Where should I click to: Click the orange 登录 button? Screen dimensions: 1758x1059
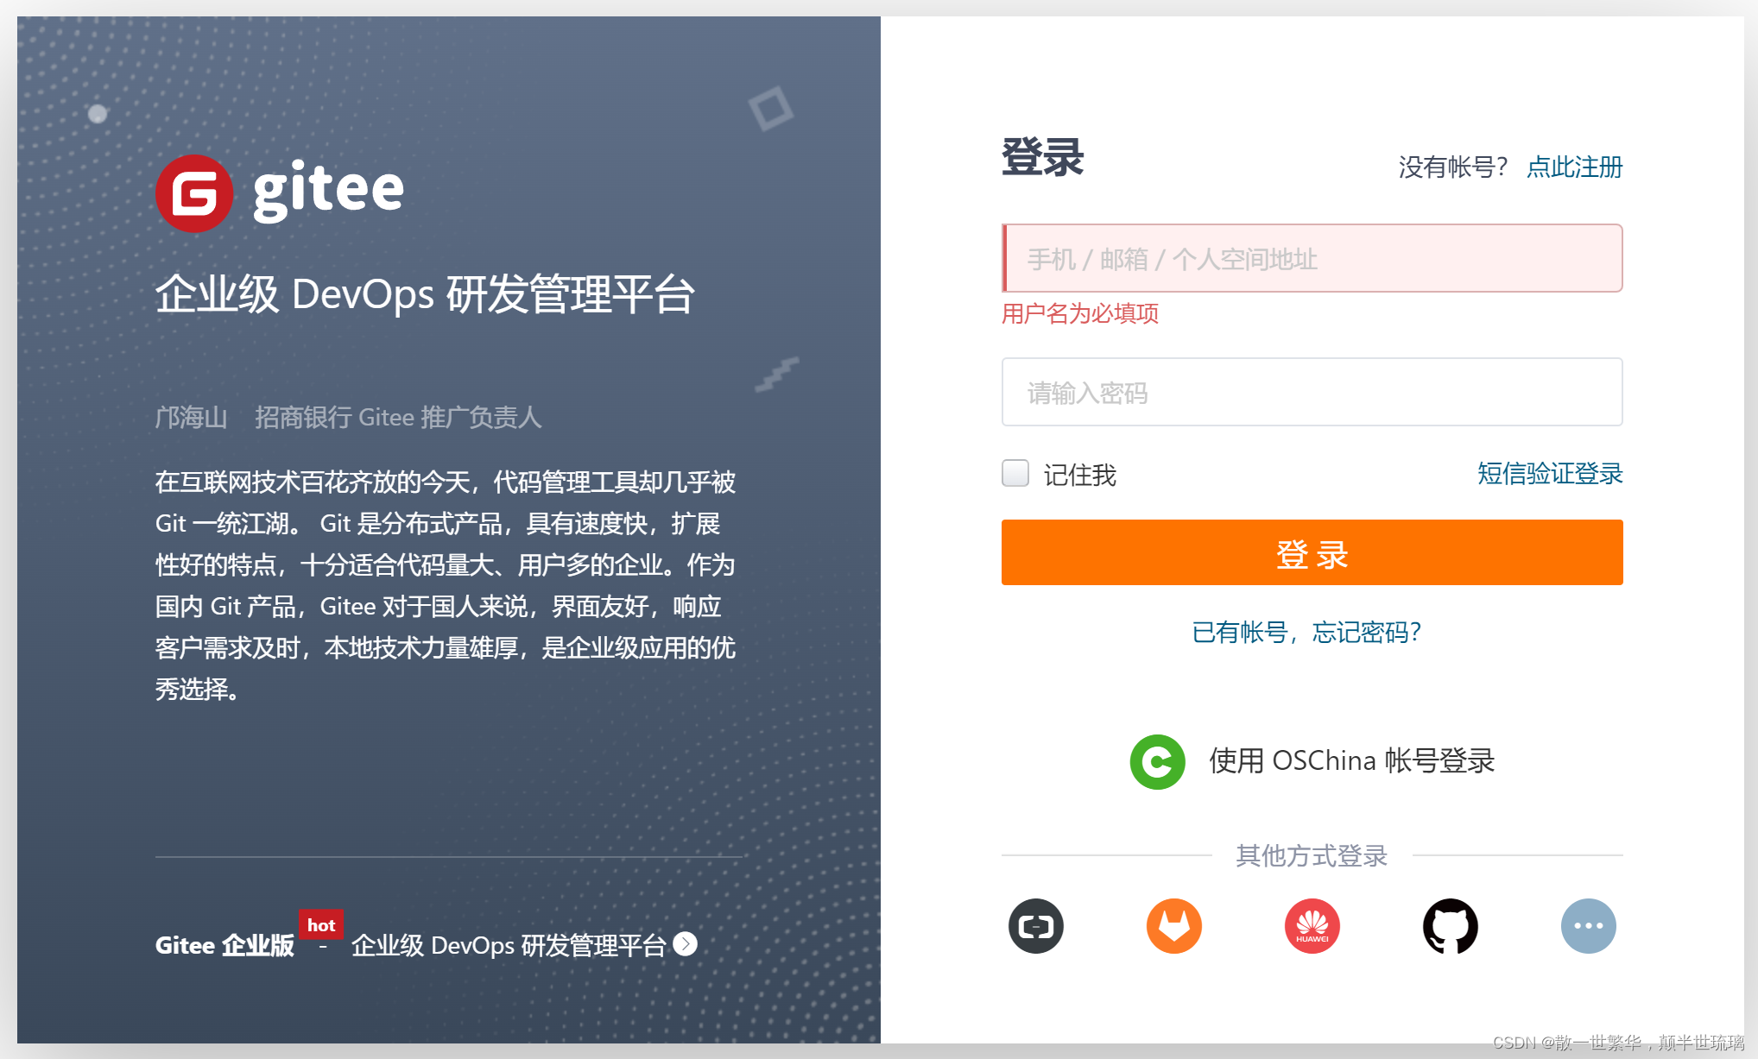1312,552
